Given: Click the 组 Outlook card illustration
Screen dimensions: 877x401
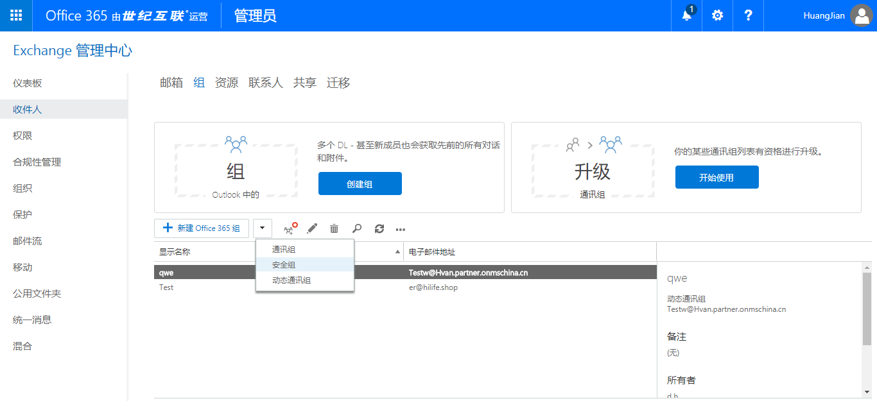Looking at the screenshot, I should coord(236,166).
